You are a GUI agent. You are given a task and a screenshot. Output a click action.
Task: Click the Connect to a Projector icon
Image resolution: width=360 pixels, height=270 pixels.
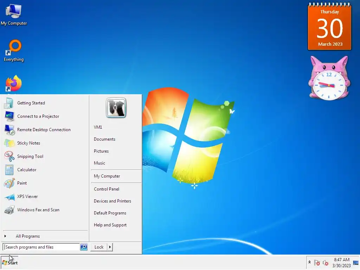click(x=9, y=116)
